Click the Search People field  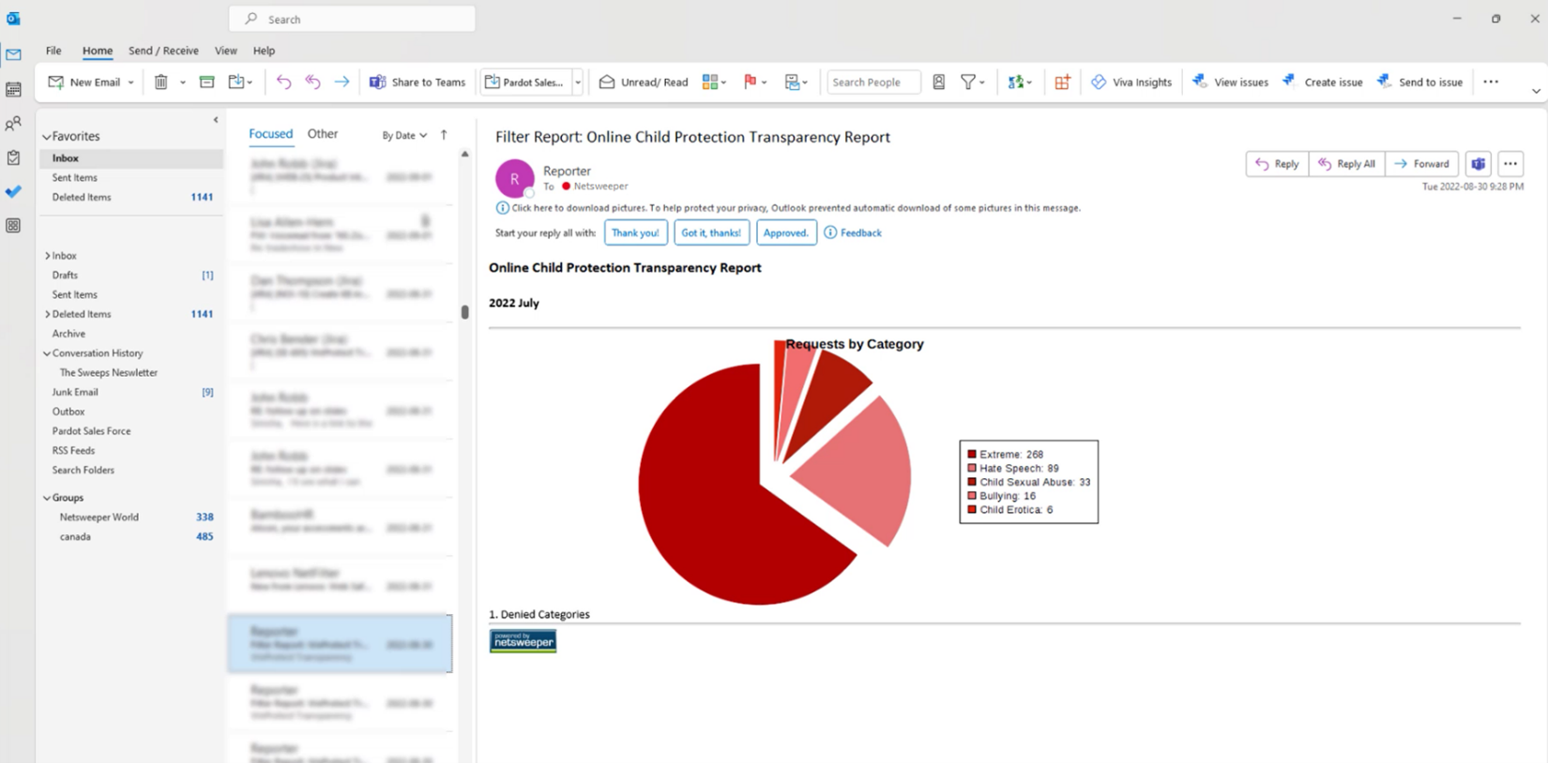[873, 82]
